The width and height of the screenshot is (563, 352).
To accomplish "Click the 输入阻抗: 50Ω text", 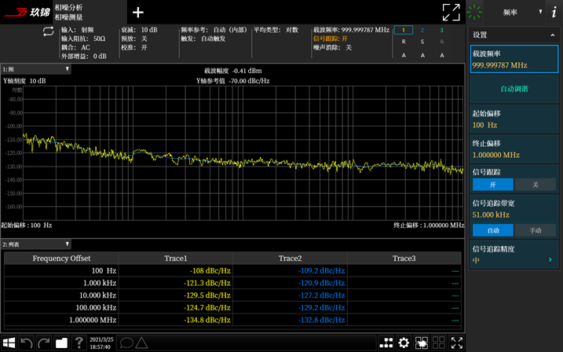I will click(83, 38).
